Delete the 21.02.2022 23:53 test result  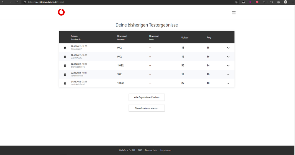pyautogui.click(x=65, y=83)
